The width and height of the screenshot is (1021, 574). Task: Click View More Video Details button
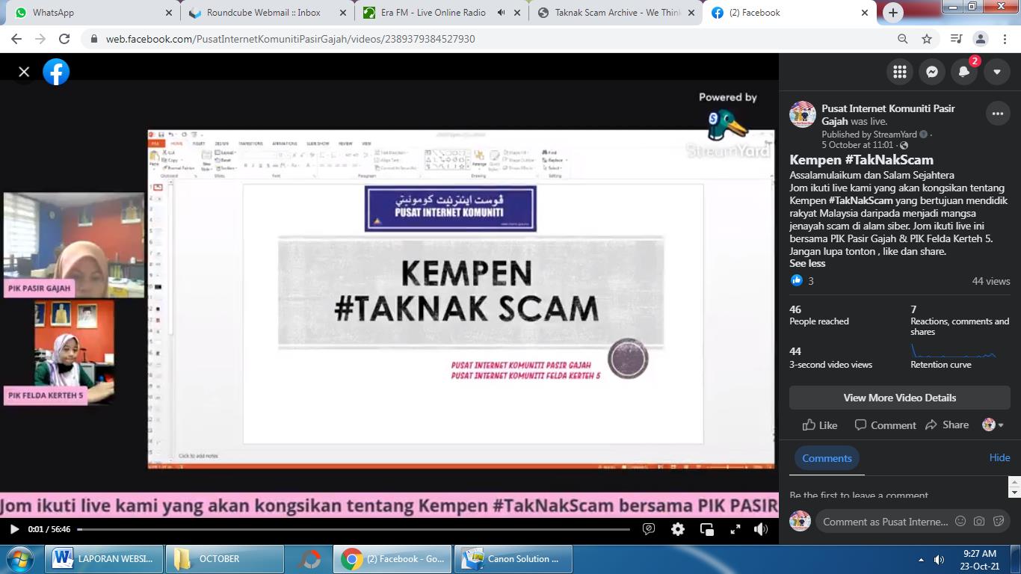tap(899, 398)
